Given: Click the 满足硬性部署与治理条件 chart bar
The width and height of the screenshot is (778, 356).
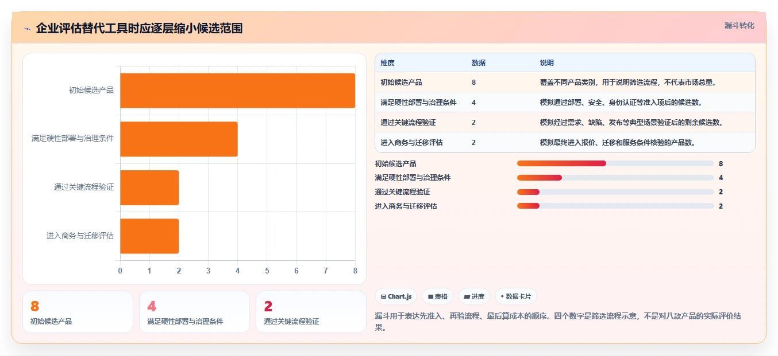Looking at the screenshot, I should coord(179,139).
